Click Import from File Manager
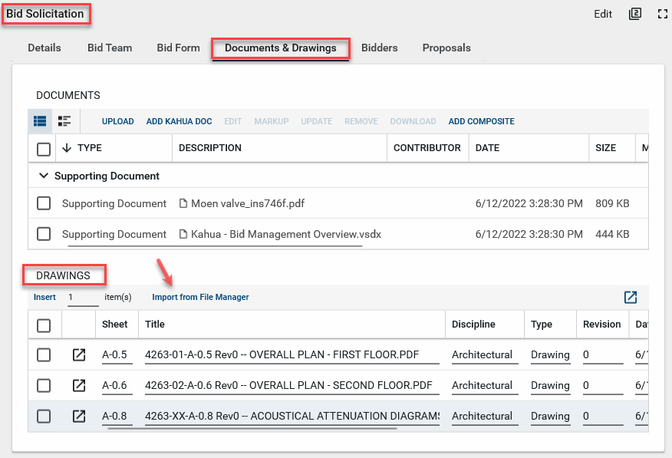672x458 pixels. [200, 297]
